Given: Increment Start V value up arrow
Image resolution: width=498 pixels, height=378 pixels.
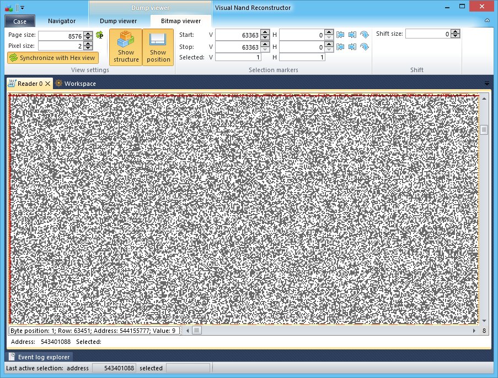Looking at the screenshot, I should (x=265, y=32).
